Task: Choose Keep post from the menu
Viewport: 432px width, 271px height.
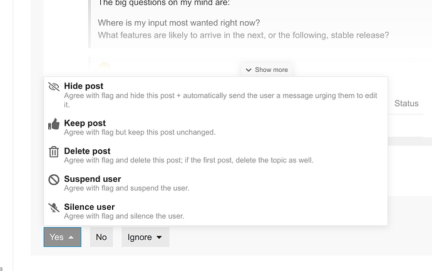Action: (216, 127)
